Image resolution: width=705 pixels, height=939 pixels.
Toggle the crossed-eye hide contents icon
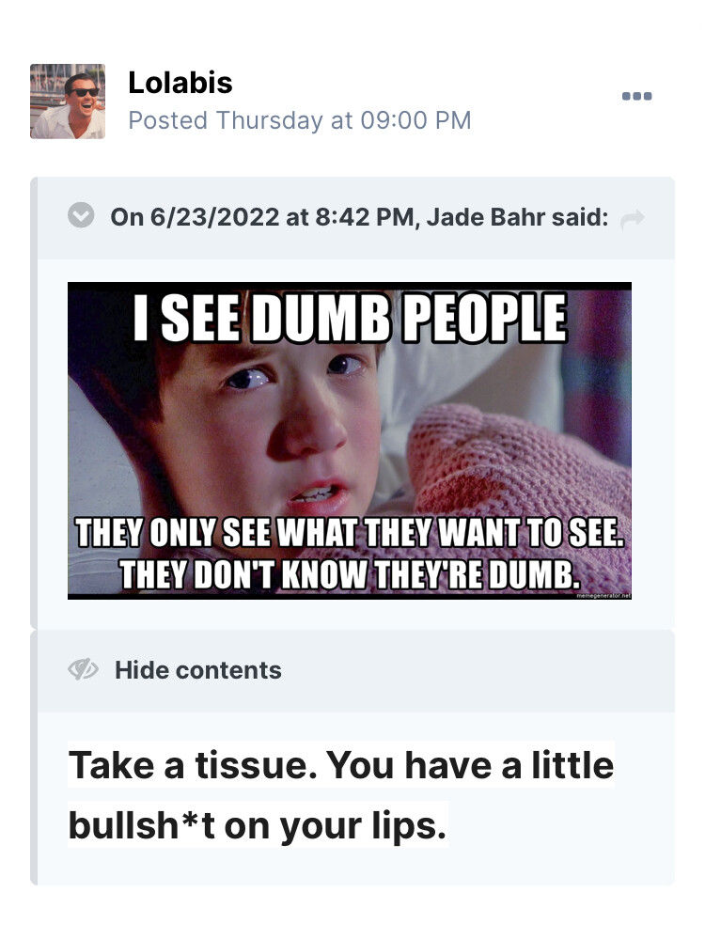point(83,669)
